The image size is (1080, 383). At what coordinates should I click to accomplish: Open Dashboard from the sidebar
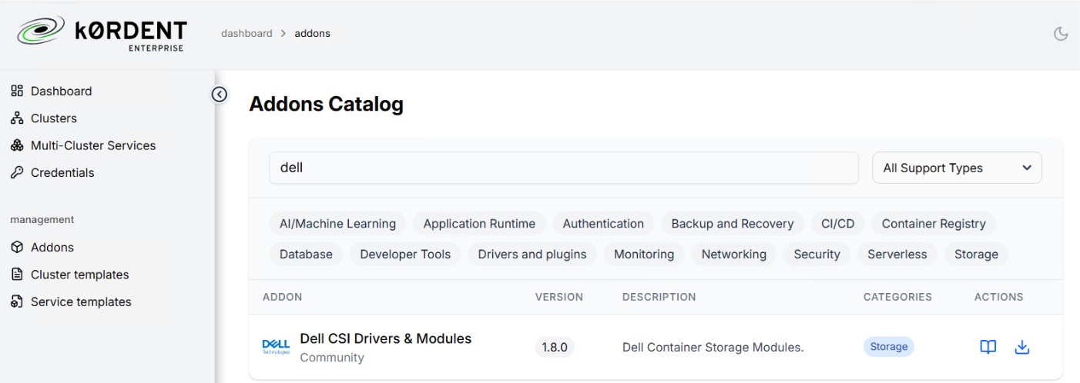click(x=61, y=91)
